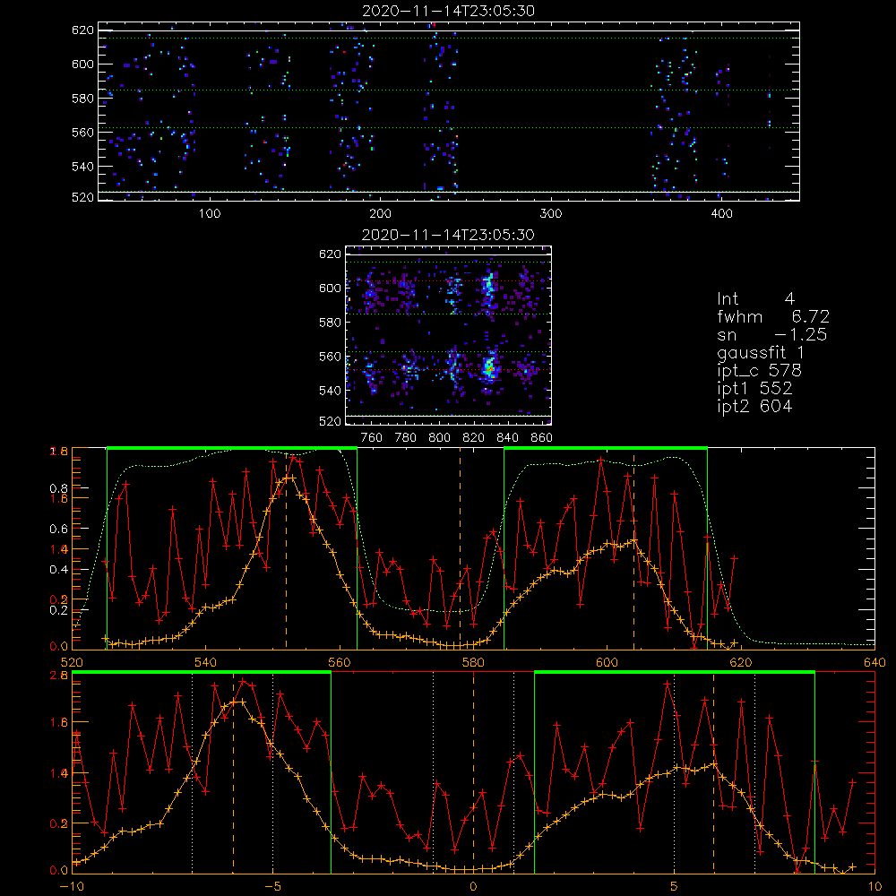Click x-axis label 10 on the bottom plot
The image size is (896, 896).
pos(874,887)
